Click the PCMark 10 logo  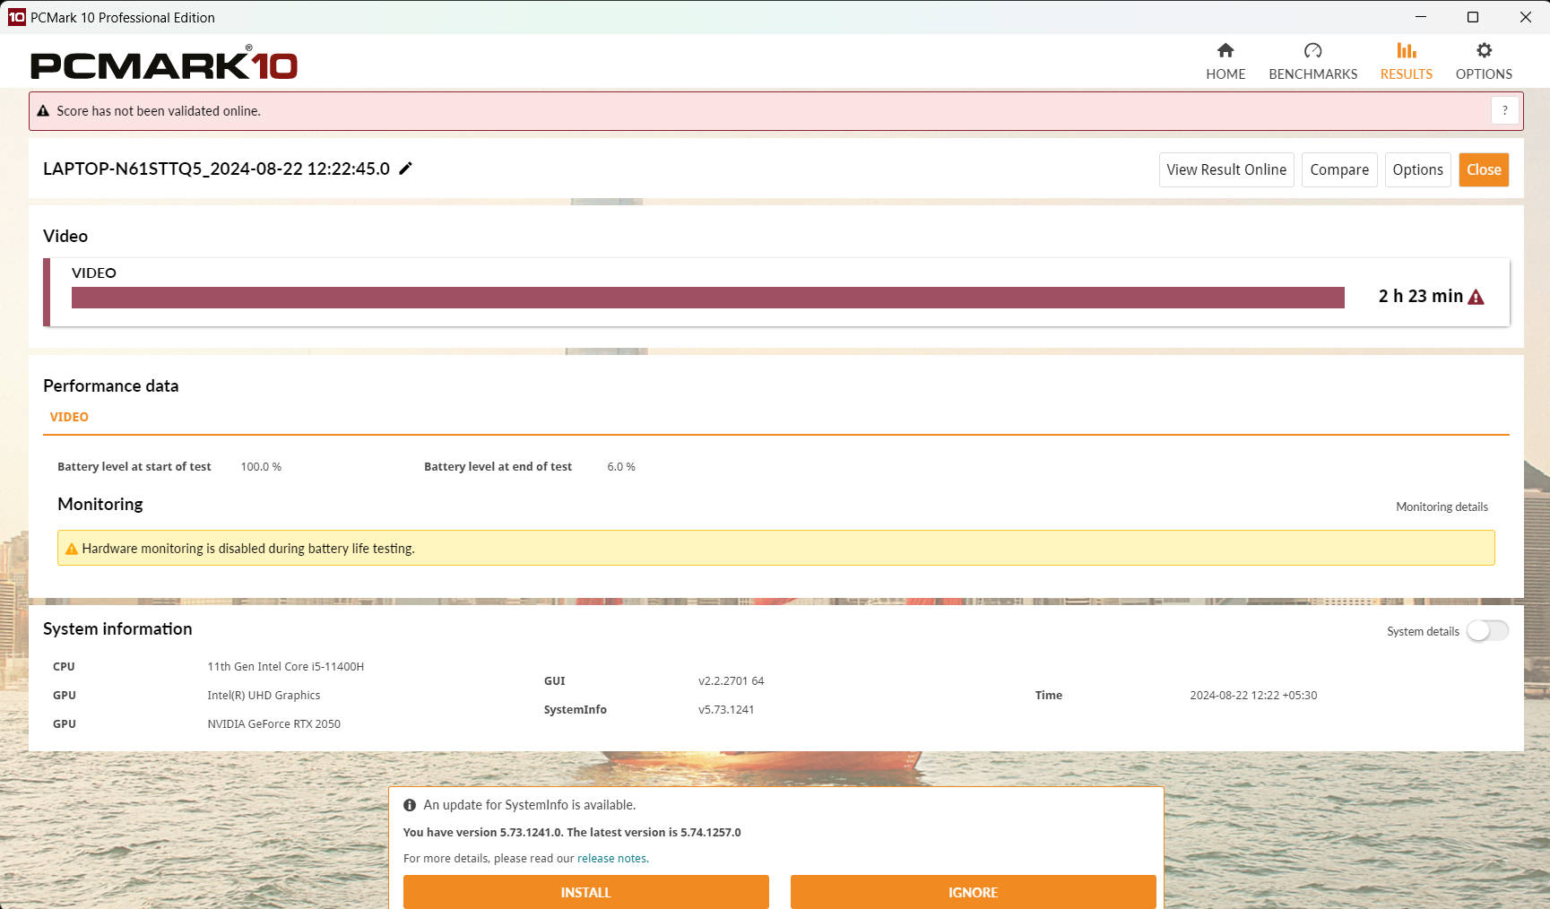coord(164,64)
